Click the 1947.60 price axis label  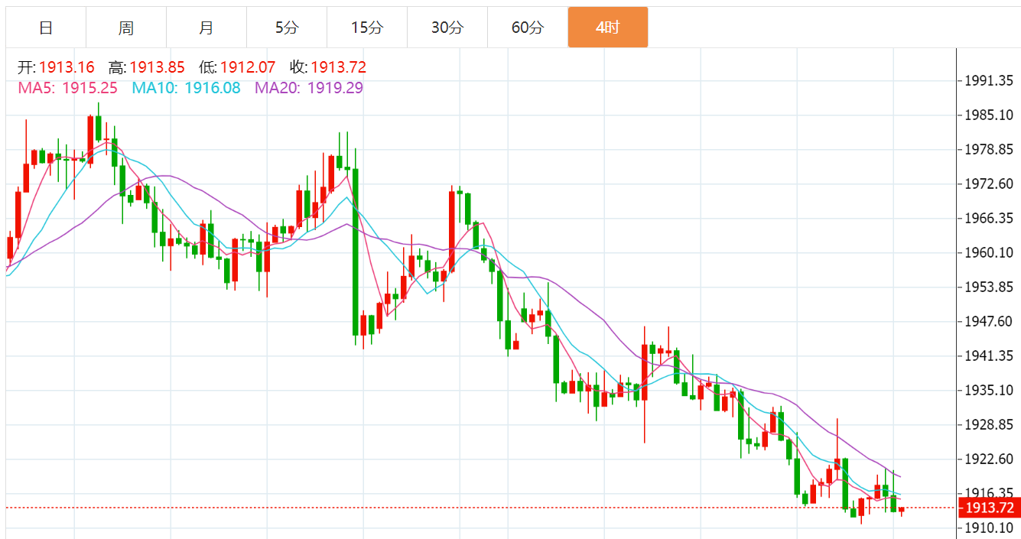(x=989, y=321)
